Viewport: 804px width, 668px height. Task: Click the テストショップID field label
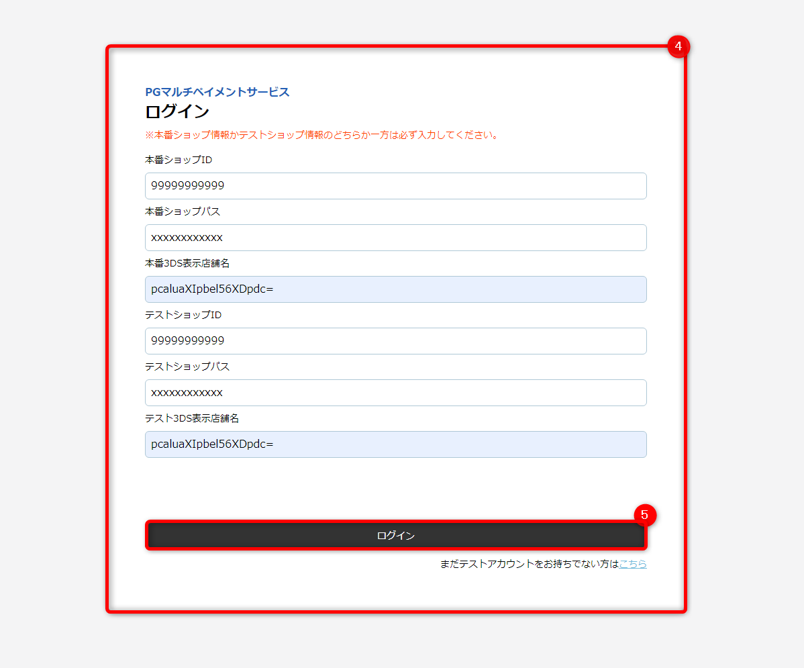(x=176, y=315)
